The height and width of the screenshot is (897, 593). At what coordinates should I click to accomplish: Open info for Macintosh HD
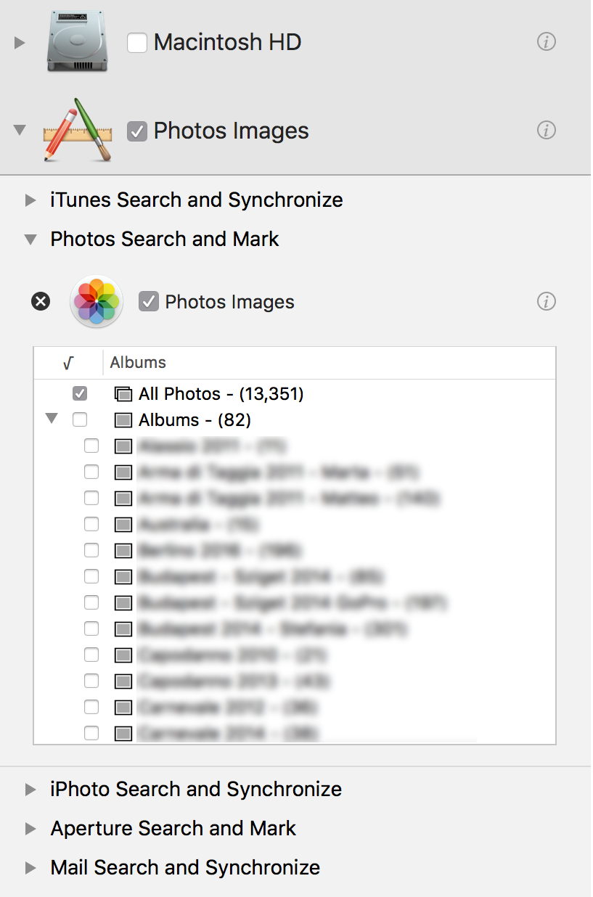tap(546, 42)
